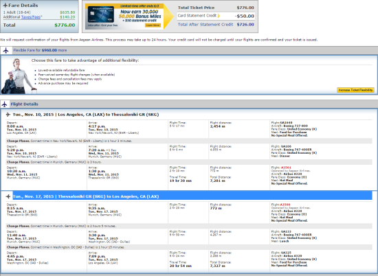Click the Learn More button in card offer
This screenshot has height=276, width=378.
pos(153,25)
